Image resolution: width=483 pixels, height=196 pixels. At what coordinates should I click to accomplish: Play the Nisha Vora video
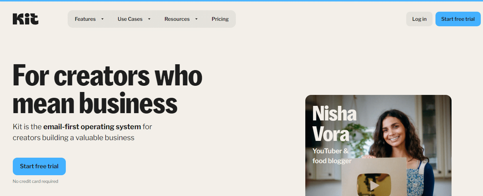[374, 186]
